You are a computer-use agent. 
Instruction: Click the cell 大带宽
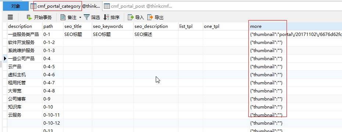point(25,91)
